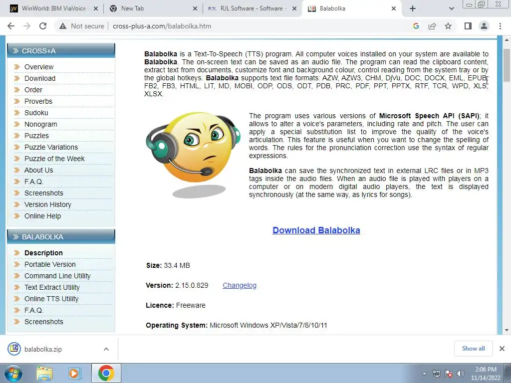Open the Chrome profile avatar
Screen dimensions: 511x383
click(484, 26)
